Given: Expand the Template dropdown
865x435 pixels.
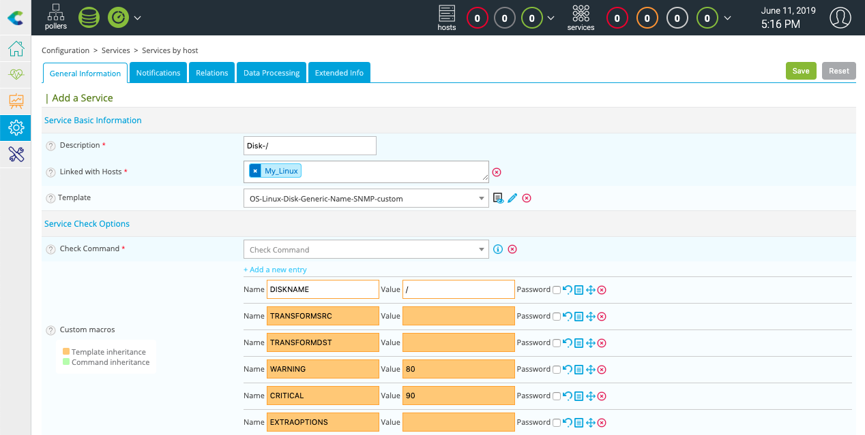Looking at the screenshot, I should [x=366, y=198].
